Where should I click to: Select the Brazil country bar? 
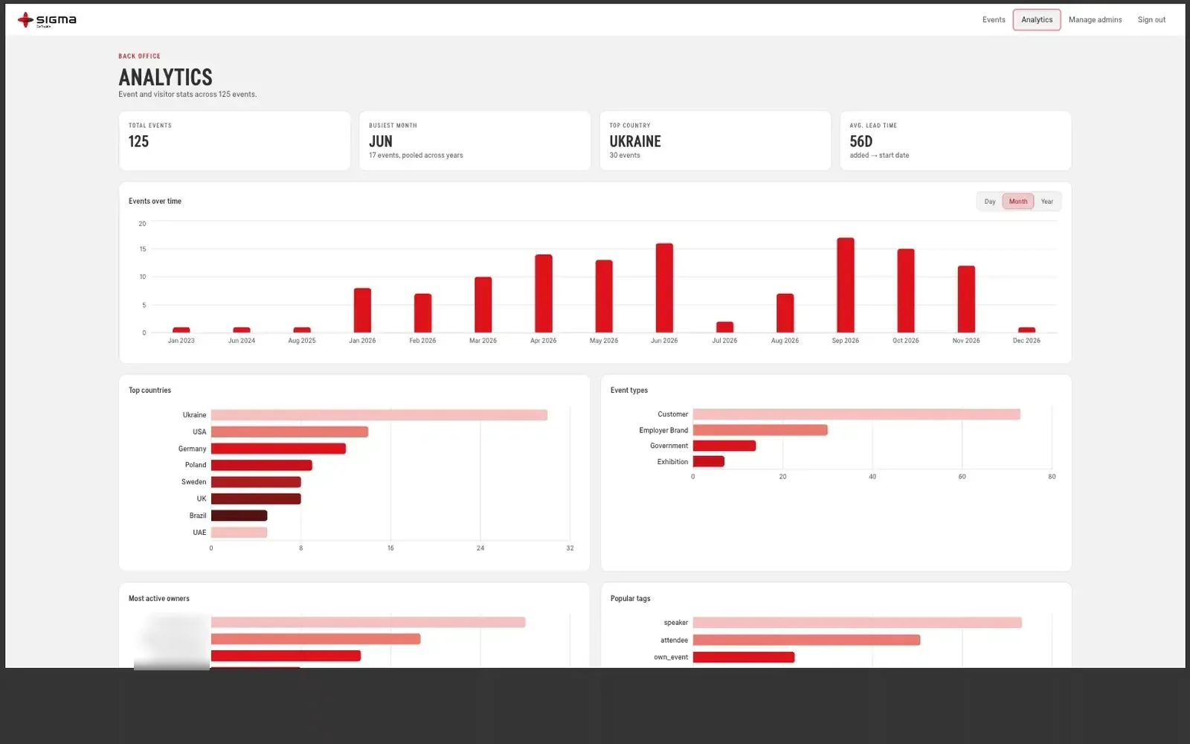239,516
